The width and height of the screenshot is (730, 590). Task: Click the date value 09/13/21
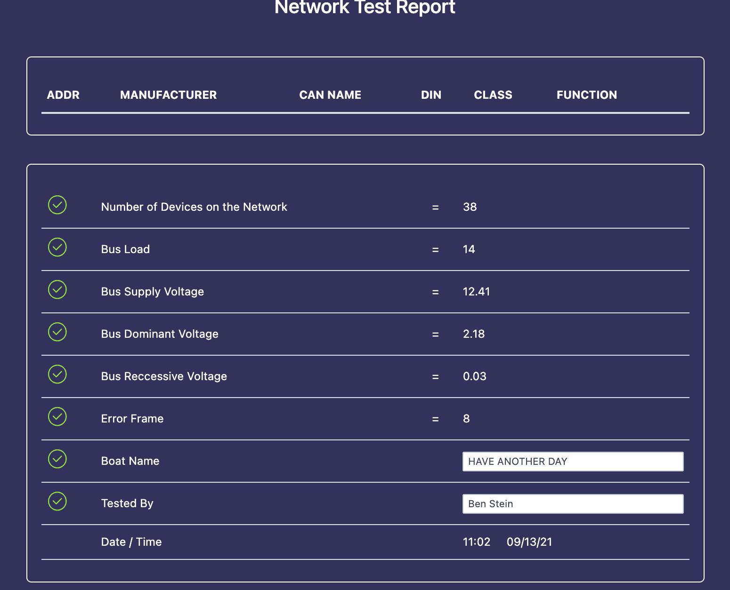pyautogui.click(x=529, y=542)
